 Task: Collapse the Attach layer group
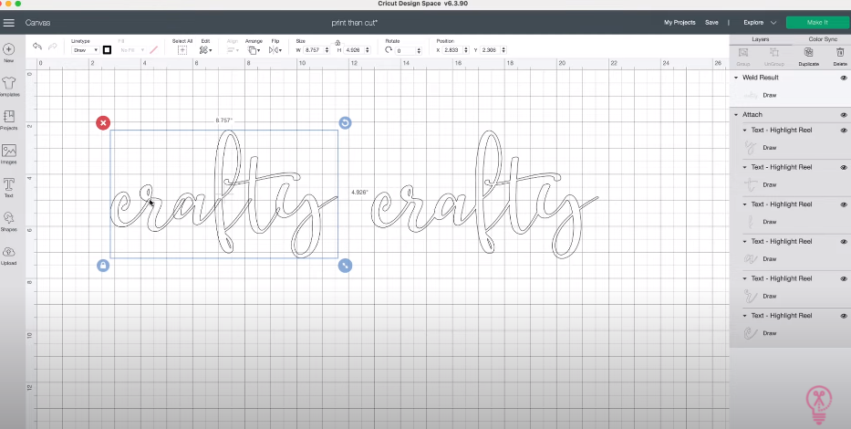736,115
